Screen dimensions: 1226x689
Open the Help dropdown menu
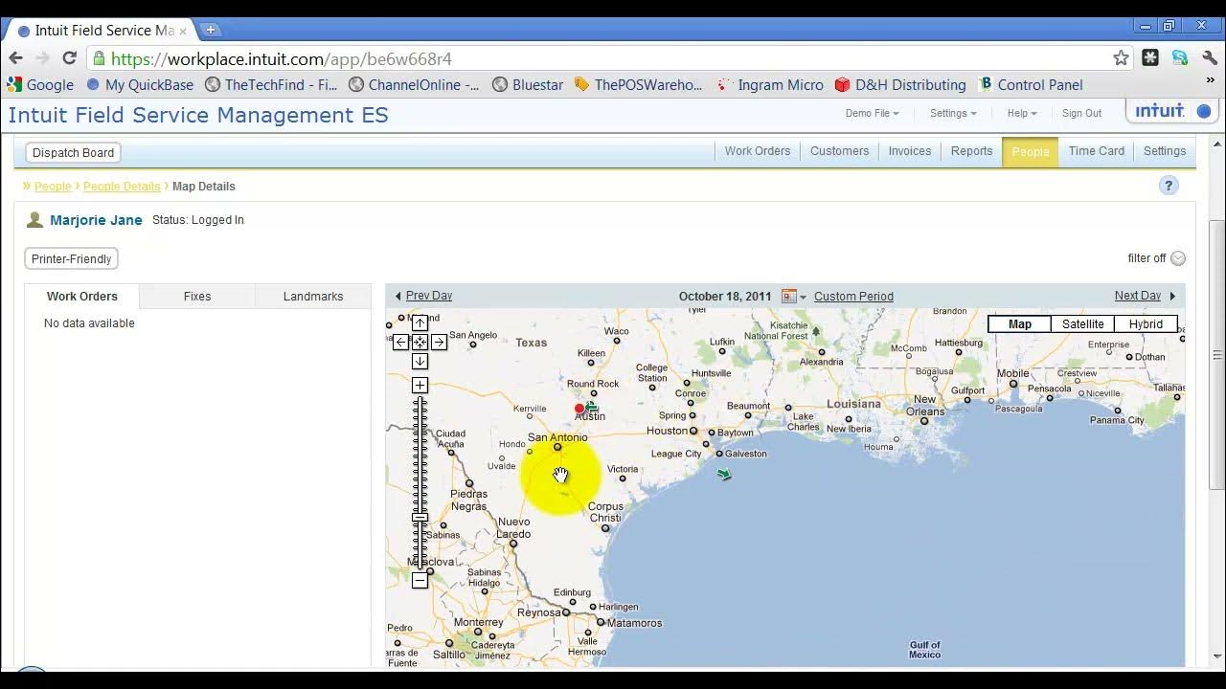tap(1021, 113)
